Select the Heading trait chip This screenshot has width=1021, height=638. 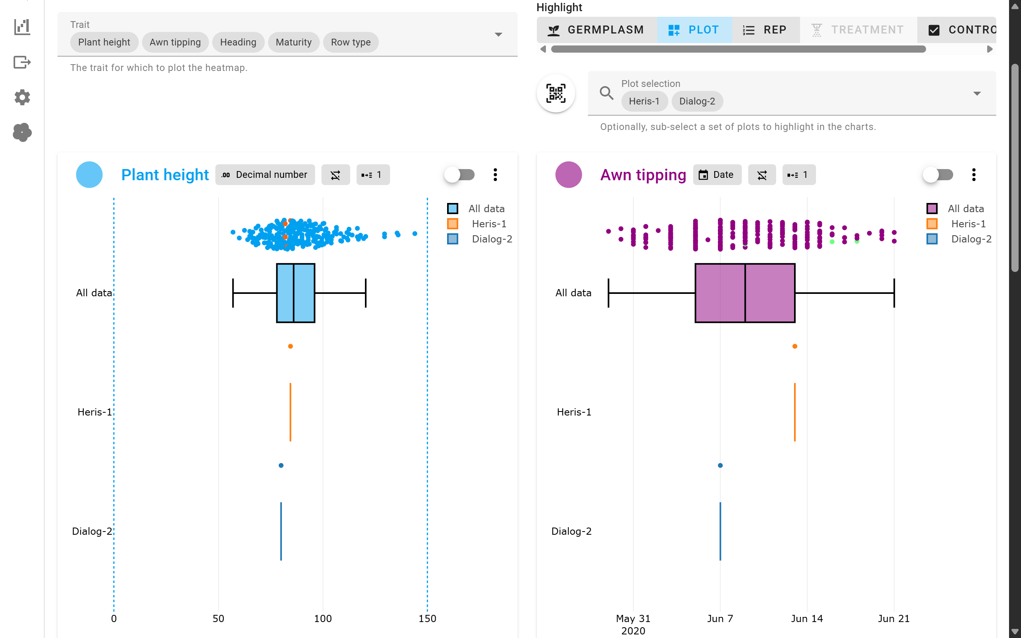tap(238, 42)
